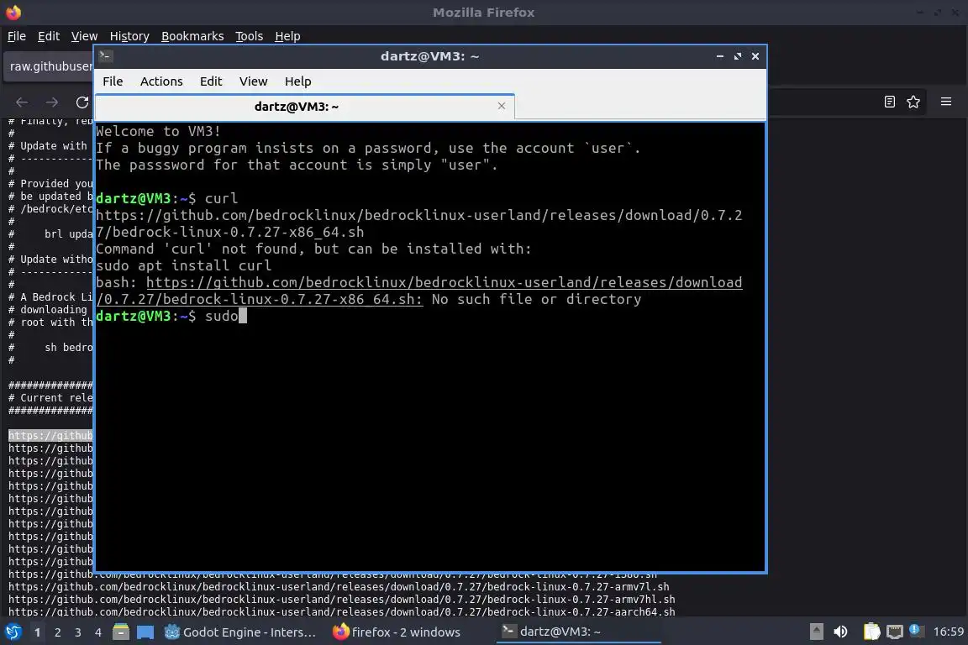Screen dimensions: 968x645
Task: Click the 16:59 clock in the panel
Action: 948,632
